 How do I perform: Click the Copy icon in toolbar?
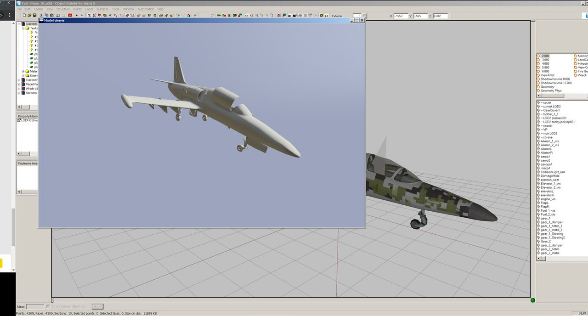46,15
